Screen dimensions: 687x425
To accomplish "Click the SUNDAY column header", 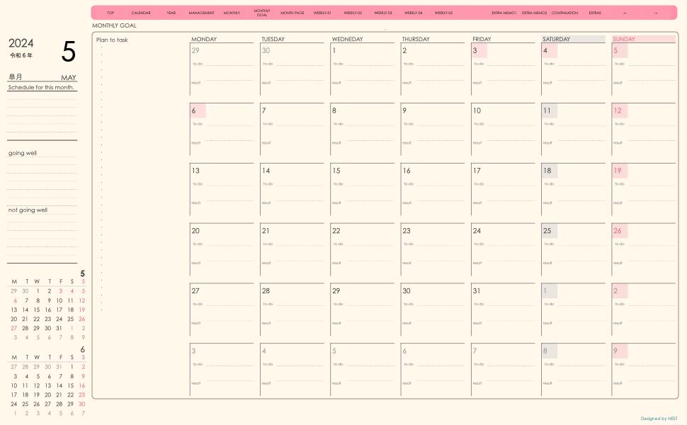I will click(x=623, y=39).
